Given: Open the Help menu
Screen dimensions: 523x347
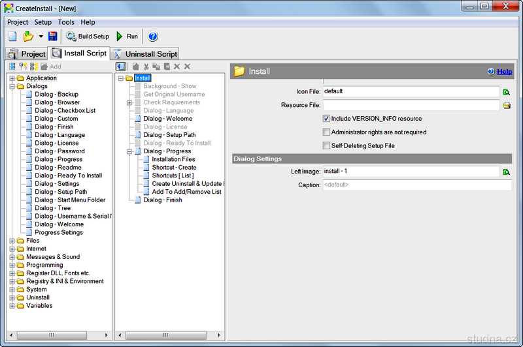Looking at the screenshot, I should coord(88,22).
